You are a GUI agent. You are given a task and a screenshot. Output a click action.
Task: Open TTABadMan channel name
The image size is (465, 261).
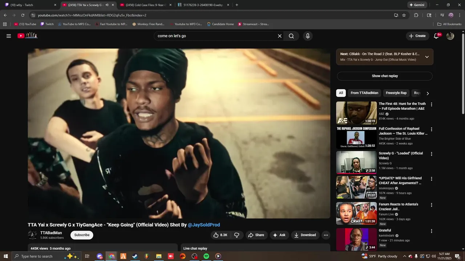pyautogui.click(x=51, y=233)
